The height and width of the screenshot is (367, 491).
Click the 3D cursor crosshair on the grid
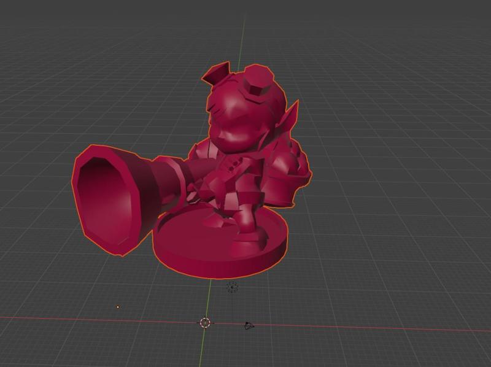(205, 322)
